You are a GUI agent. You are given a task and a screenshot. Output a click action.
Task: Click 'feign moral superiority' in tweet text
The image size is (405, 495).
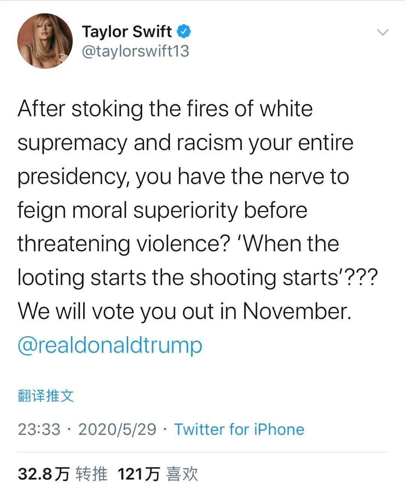pos(127,210)
